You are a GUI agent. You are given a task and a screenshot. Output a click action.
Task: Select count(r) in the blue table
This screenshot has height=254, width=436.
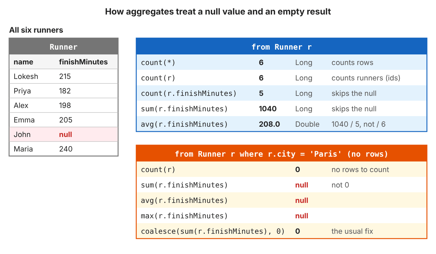pos(158,78)
